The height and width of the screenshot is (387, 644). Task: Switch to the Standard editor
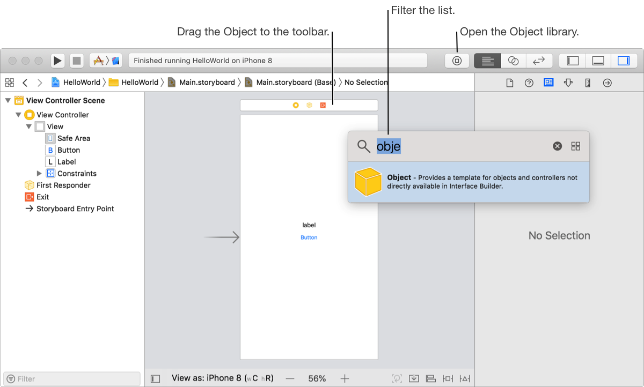click(x=487, y=61)
